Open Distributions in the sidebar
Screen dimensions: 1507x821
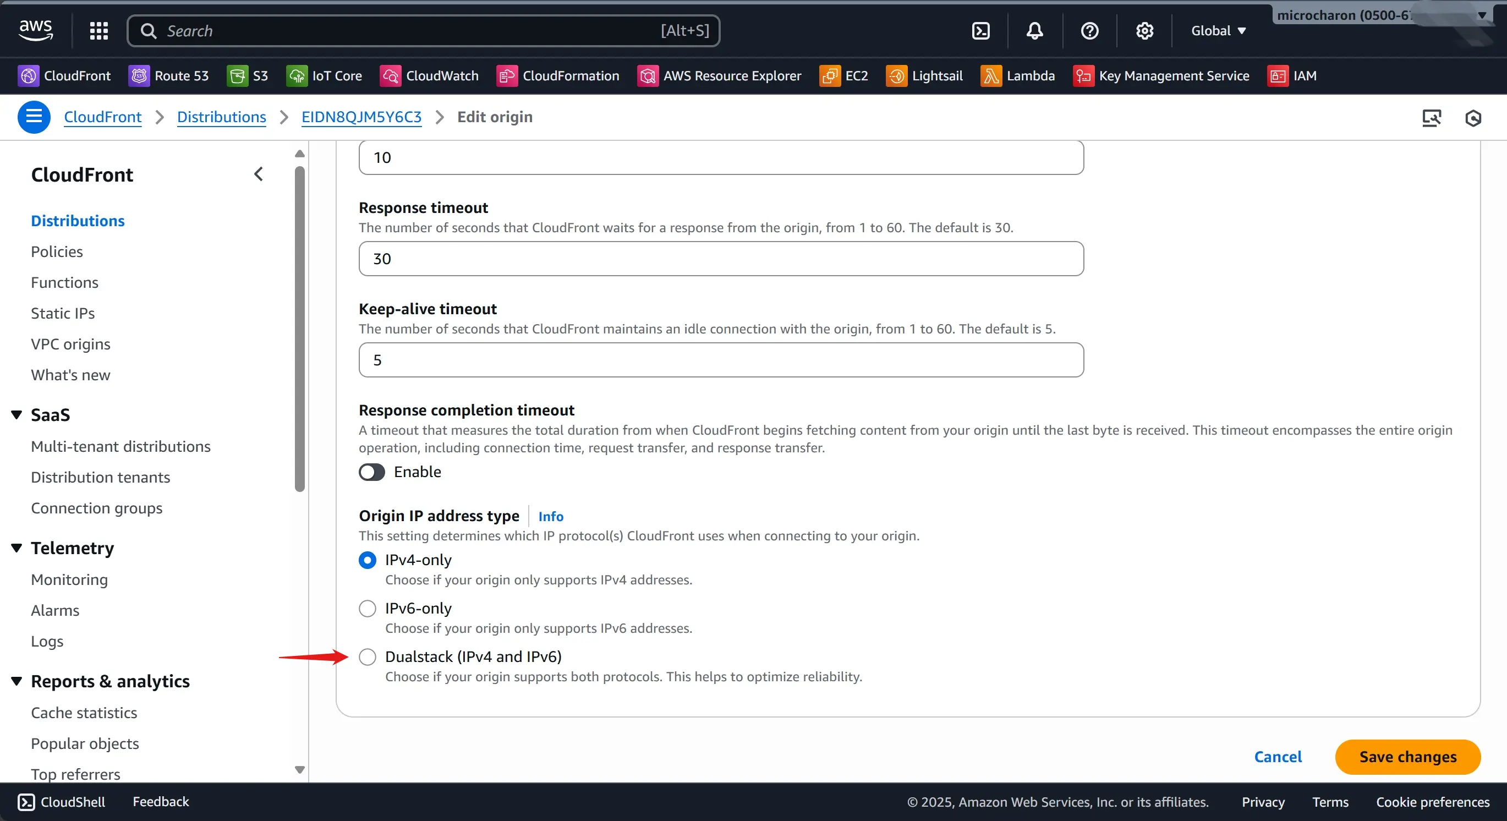pyautogui.click(x=78, y=221)
